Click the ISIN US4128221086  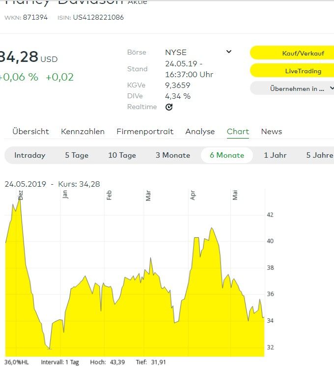pos(98,17)
